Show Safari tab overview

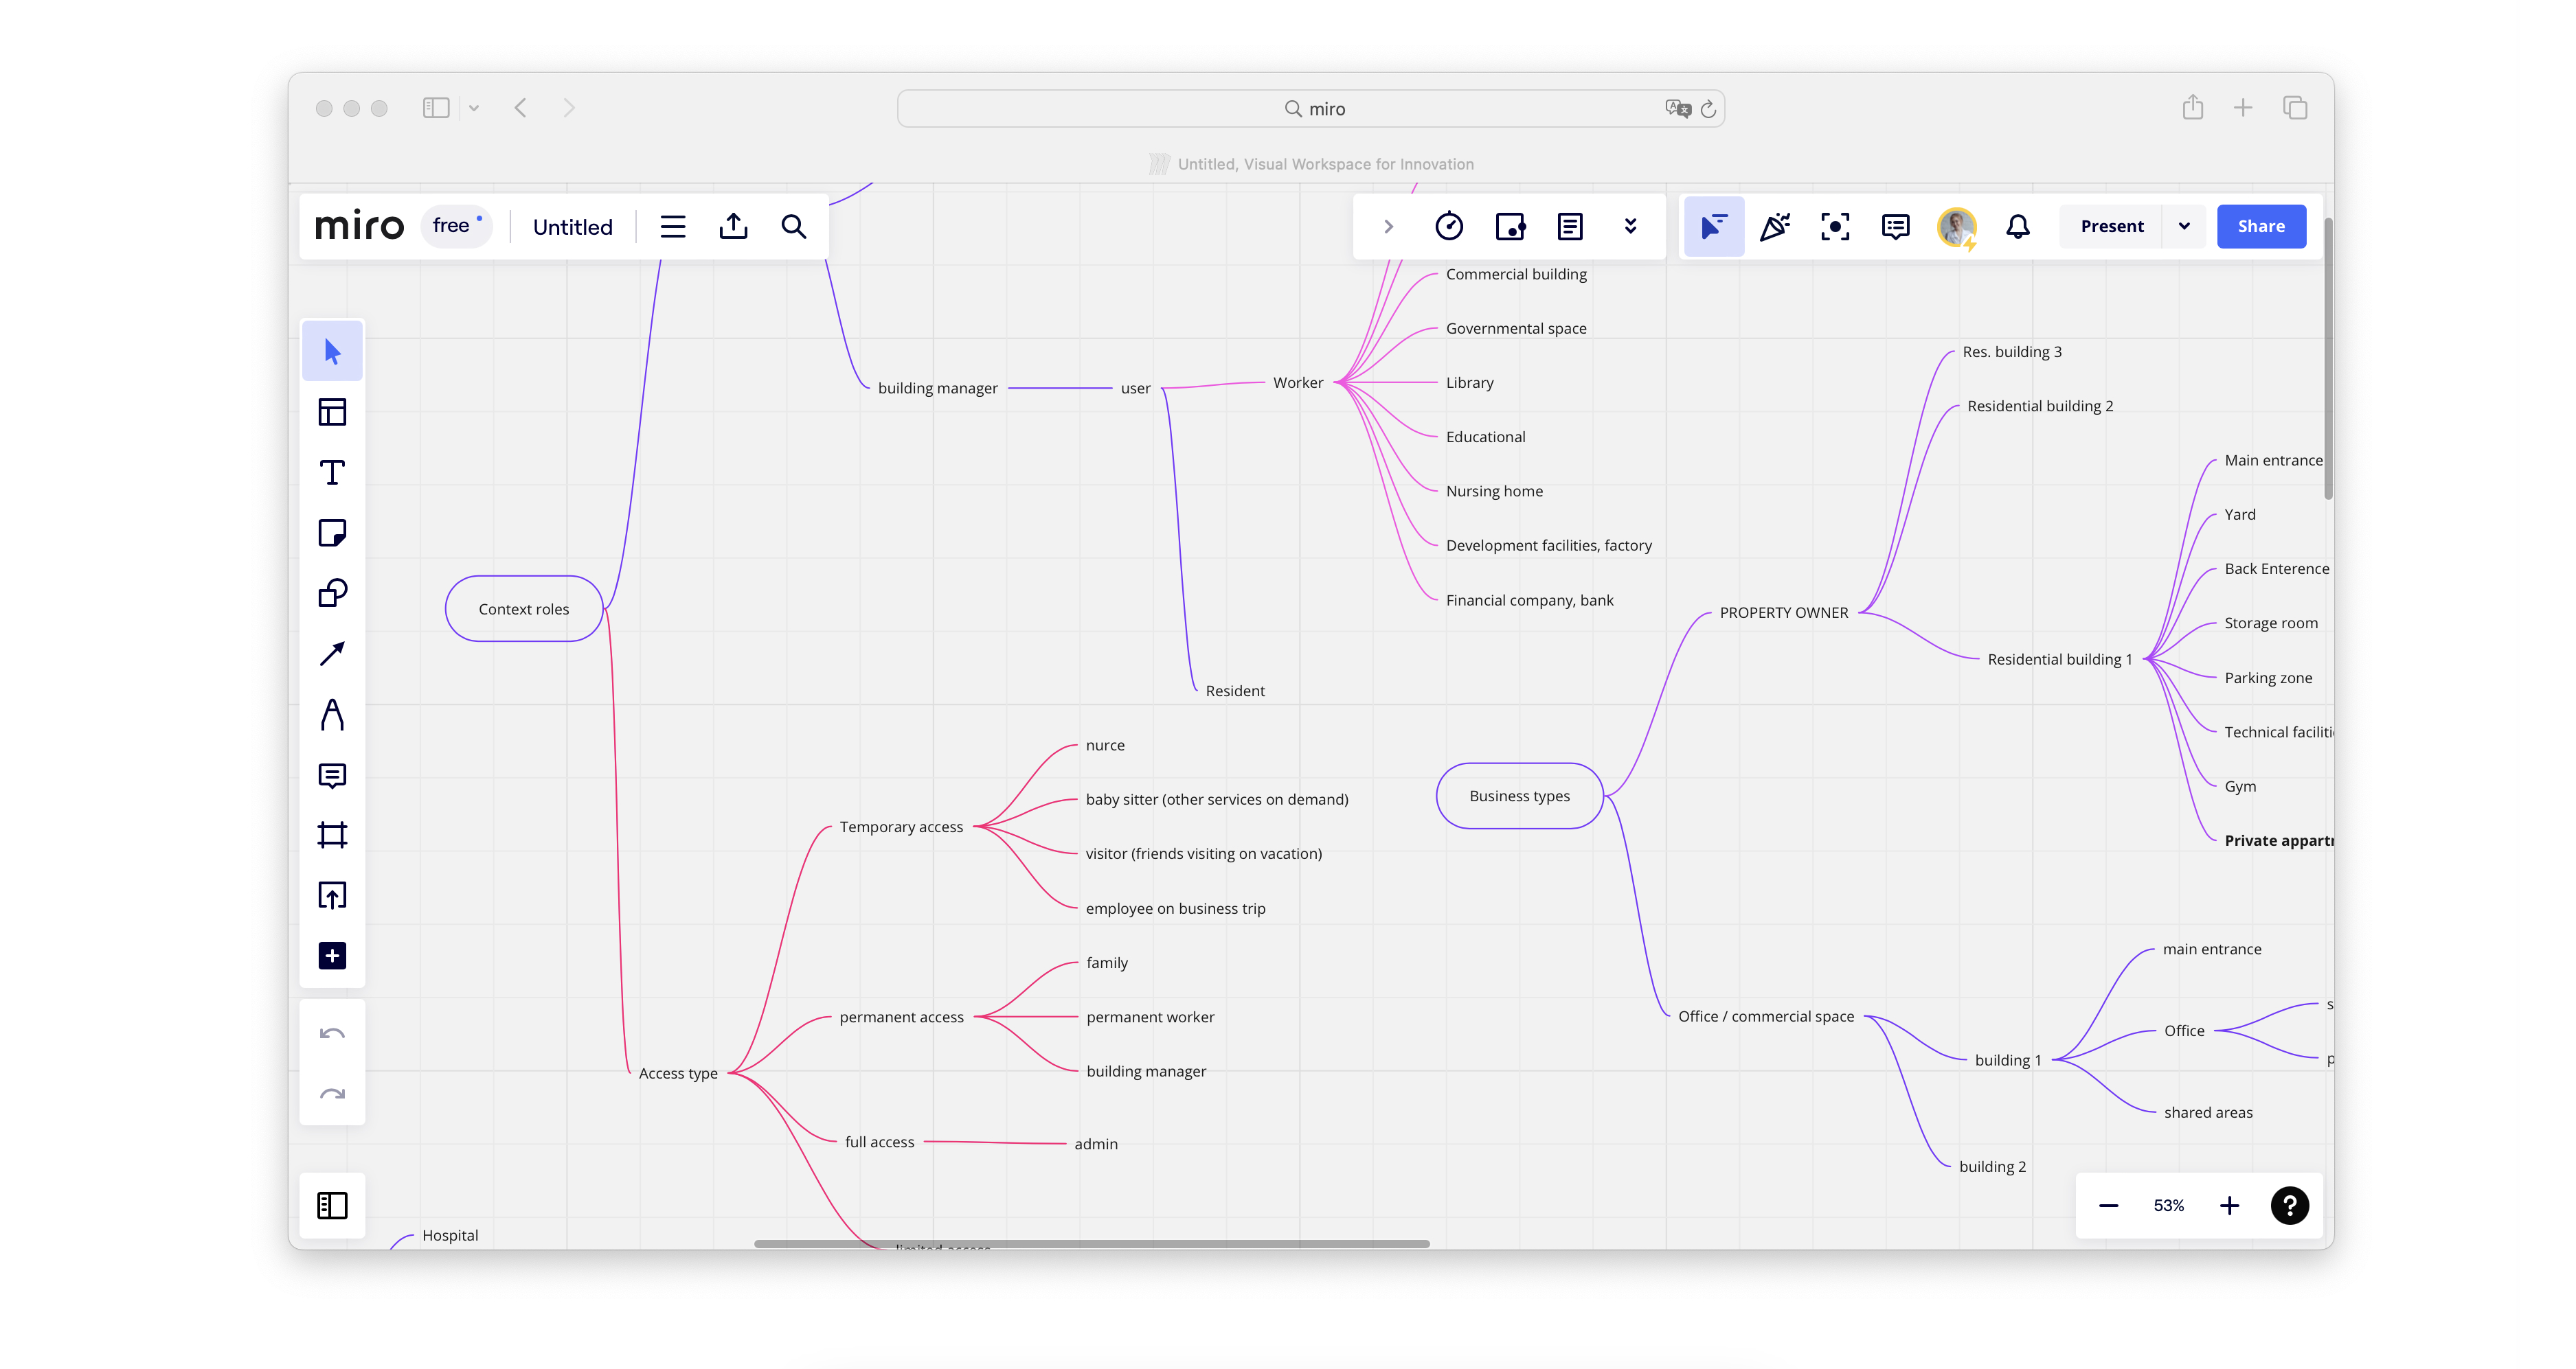click(x=2295, y=108)
